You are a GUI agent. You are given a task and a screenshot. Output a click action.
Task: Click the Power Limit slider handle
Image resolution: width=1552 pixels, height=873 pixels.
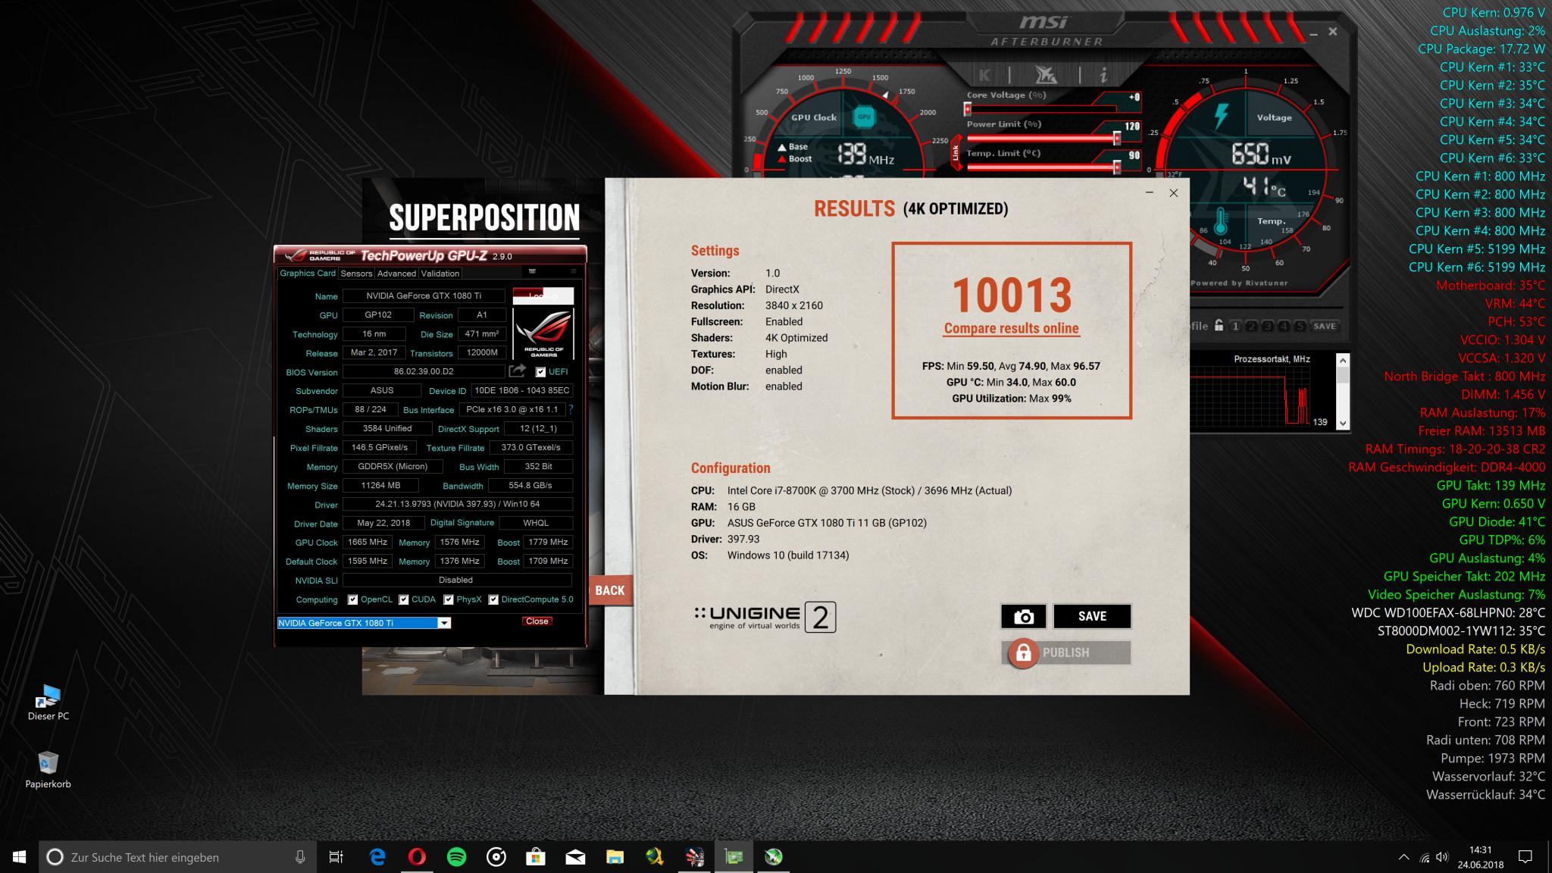(1116, 138)
